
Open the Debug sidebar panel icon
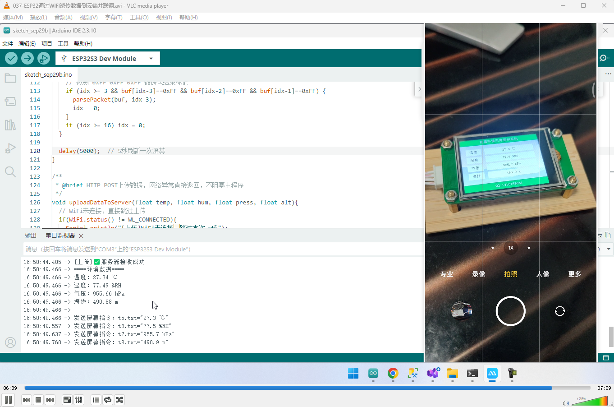(x=10, y=148)
